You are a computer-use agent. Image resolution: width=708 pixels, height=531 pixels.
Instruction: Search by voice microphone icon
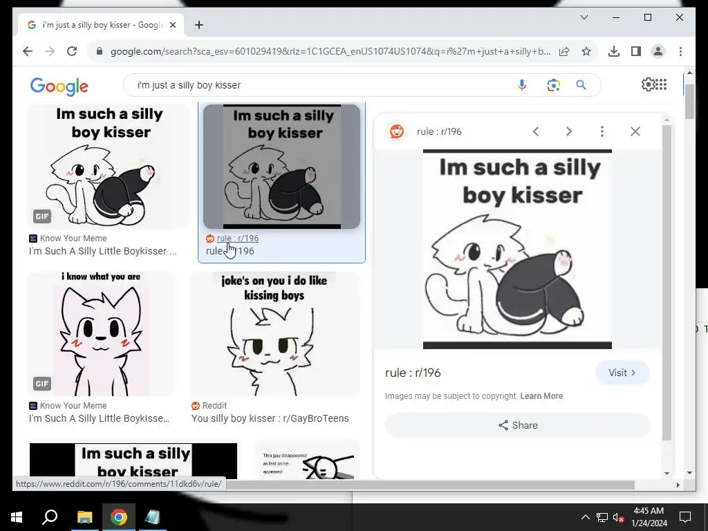[522, 85]
